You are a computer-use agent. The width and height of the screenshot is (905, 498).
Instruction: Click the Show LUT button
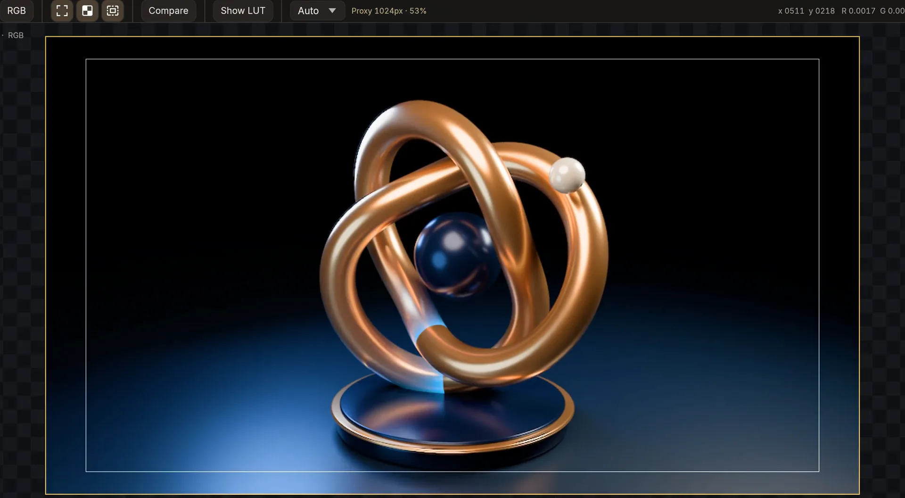[243, 10]
